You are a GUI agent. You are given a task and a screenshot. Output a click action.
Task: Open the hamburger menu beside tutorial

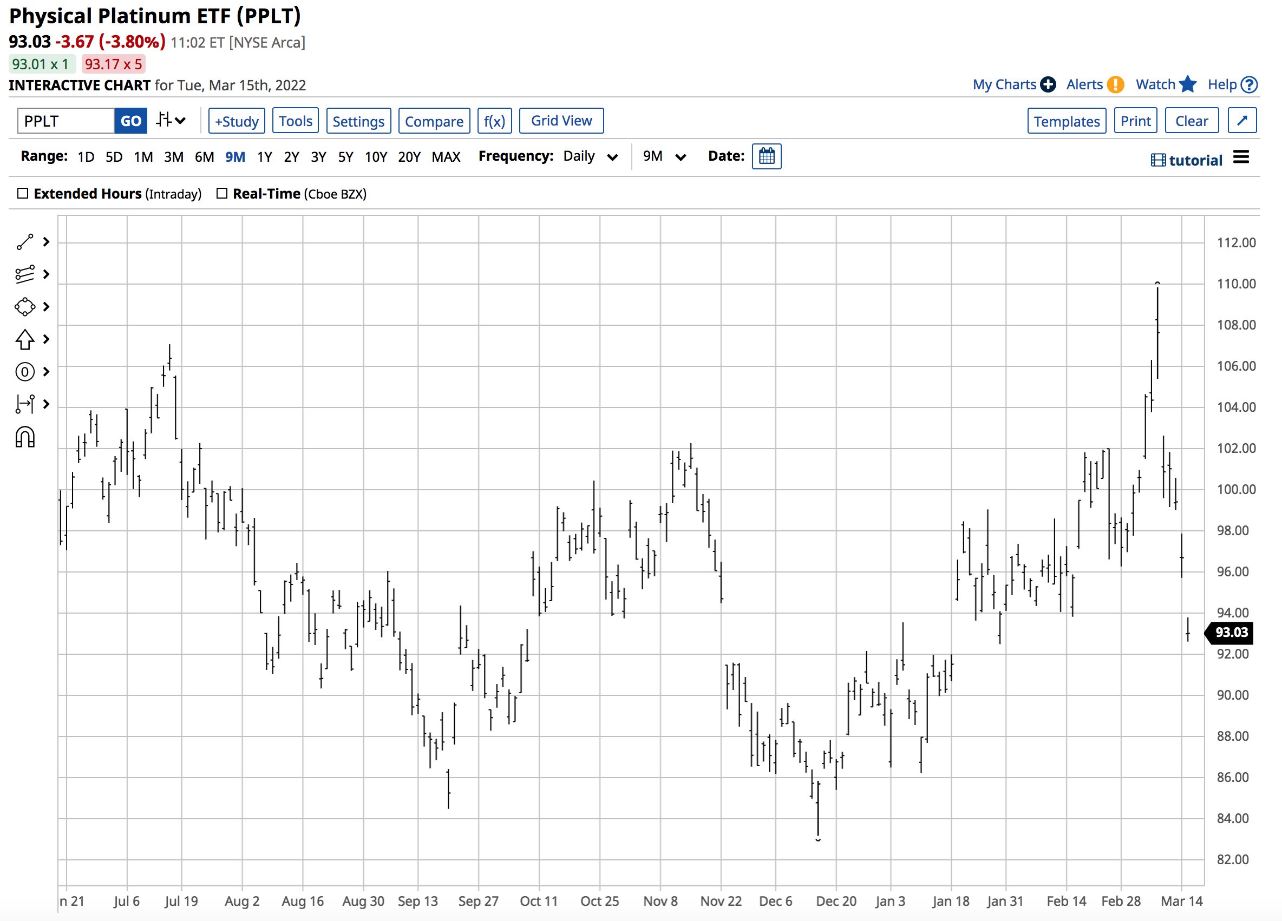pyautogui.click(x=1241, y=157)
